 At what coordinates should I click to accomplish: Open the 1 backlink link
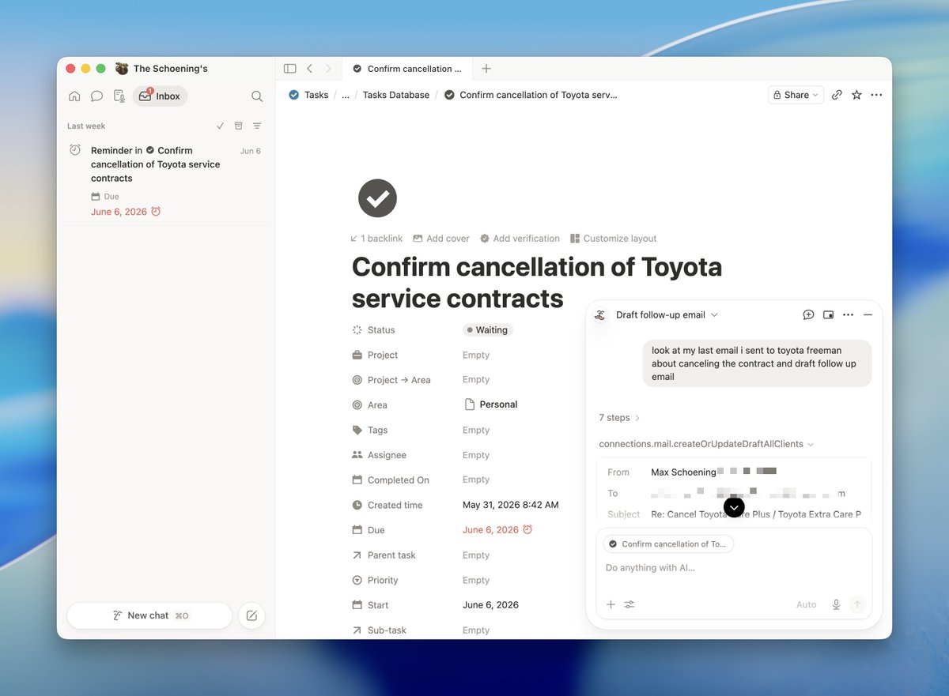coord(376,239)
